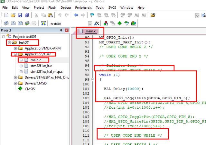Navigate forwards with right arrow icon
The height and width of the screenshot is (145, 206).
point(83,15)
